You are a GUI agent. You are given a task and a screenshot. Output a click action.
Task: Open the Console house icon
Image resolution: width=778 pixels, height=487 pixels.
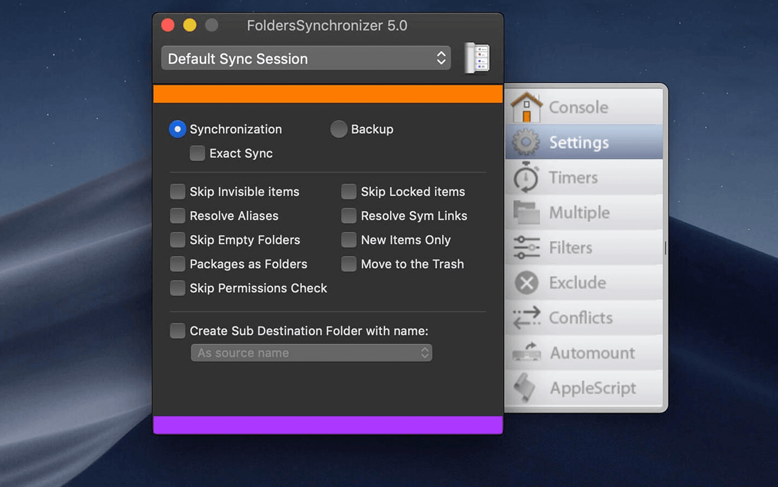(527, 107)
